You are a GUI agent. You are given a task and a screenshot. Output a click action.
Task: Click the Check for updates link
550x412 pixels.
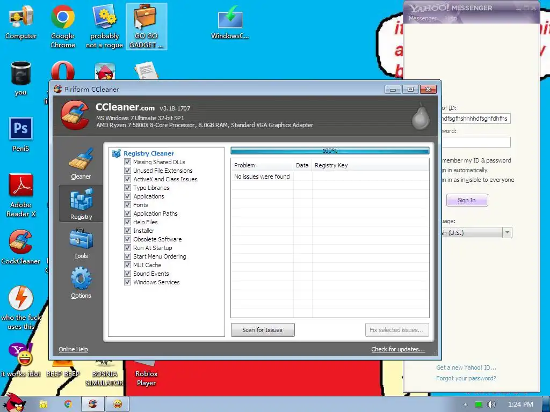(398, 349)
